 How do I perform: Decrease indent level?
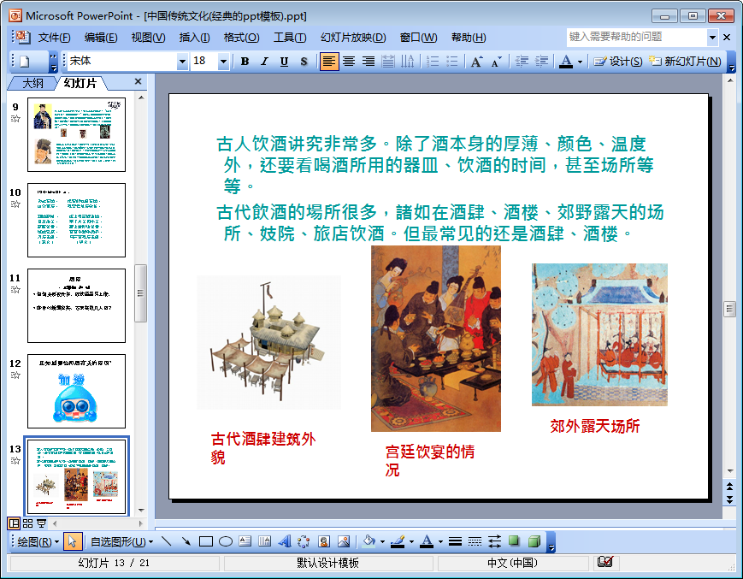522,61
